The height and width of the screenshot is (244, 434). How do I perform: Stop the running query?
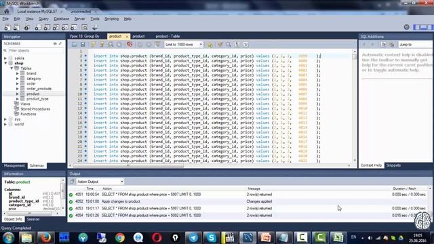pos(119,45)
